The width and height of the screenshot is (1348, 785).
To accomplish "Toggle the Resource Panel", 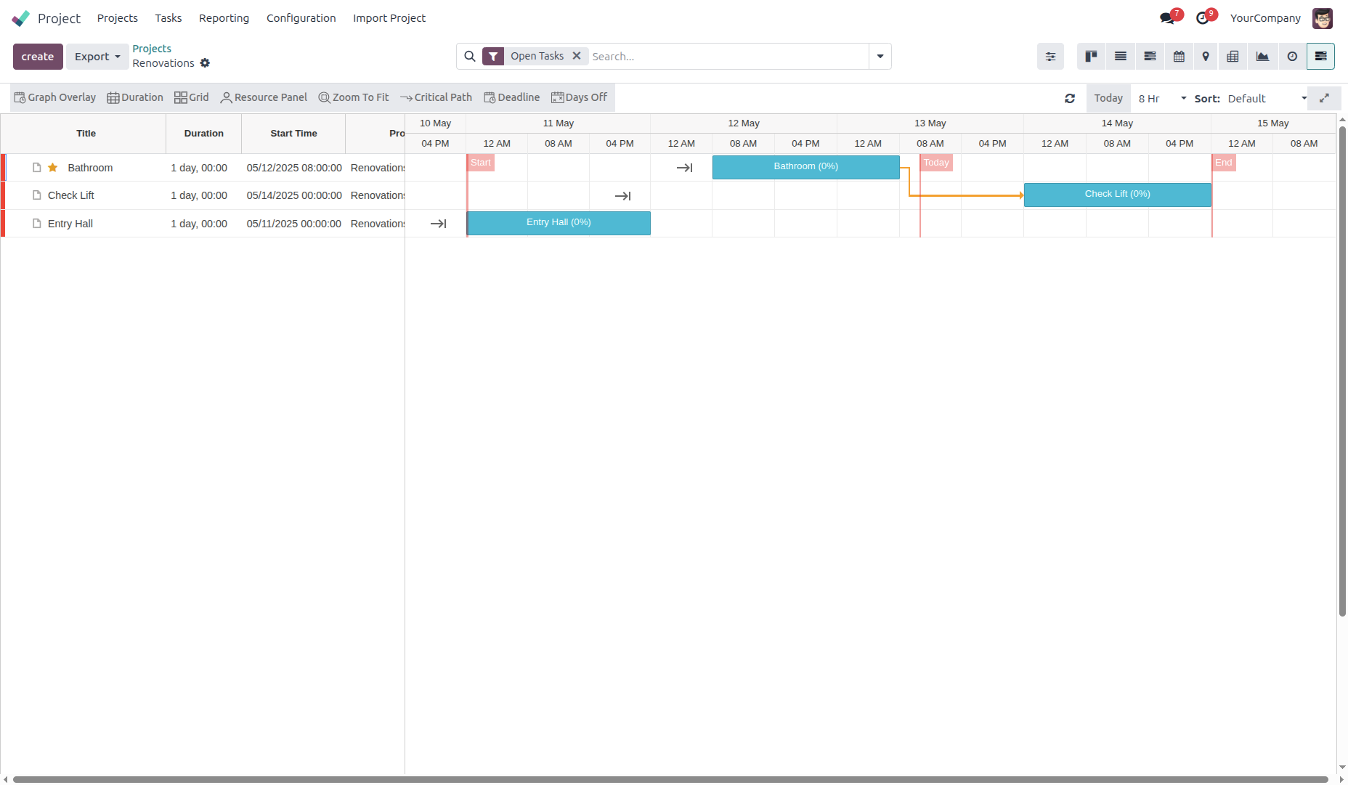I will click(264, 97).
